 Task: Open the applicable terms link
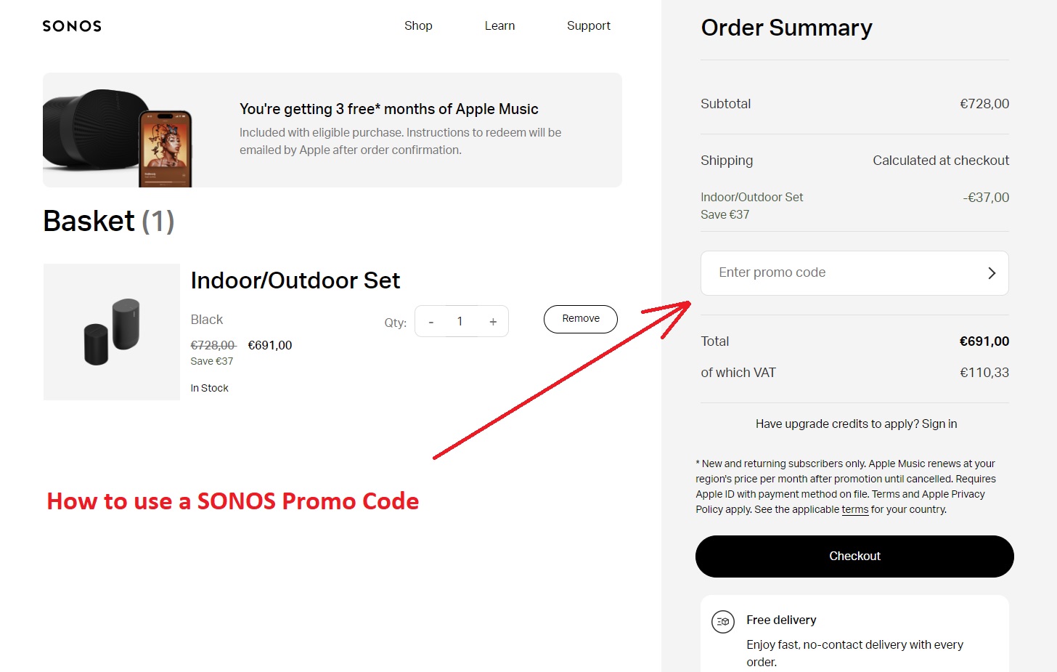coord(855,509)
